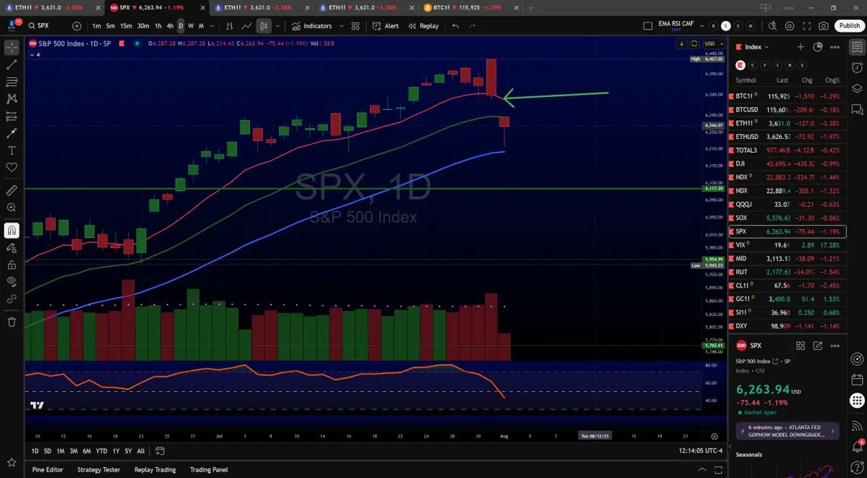
Task: Switch chart to fullscreen mode
Action: click(x=806, y=26)
